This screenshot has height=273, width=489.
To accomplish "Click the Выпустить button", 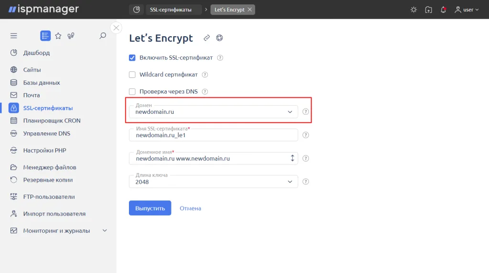I will point(150,208).
